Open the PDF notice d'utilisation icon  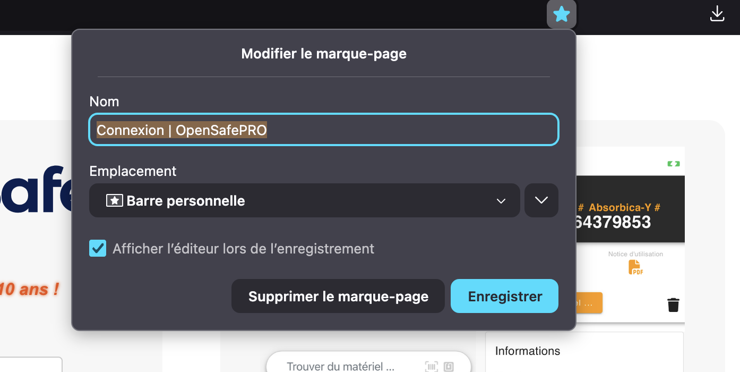(635, 267)
